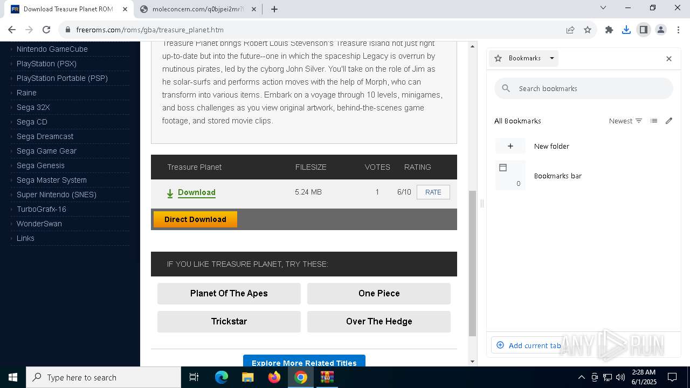Close the Bookmarks side panel
690x388 pixels.
point(669,59)
